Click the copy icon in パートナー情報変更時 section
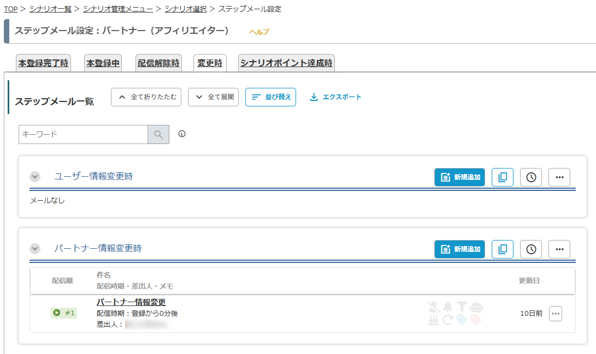The image size is (596, 354). point(503,249)
